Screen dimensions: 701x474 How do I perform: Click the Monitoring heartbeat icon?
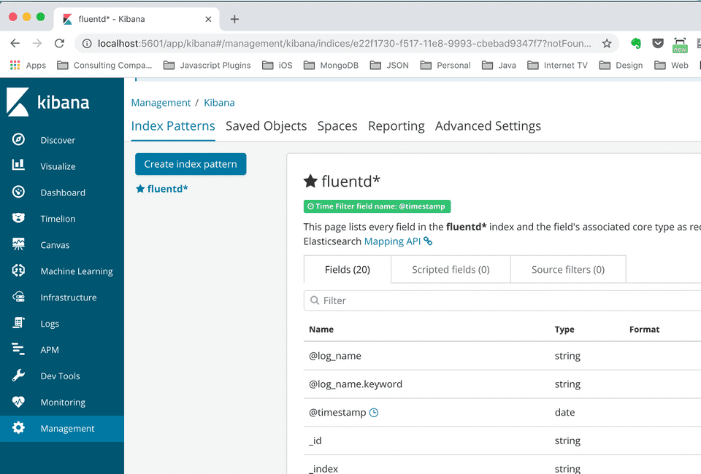[19, 403]
